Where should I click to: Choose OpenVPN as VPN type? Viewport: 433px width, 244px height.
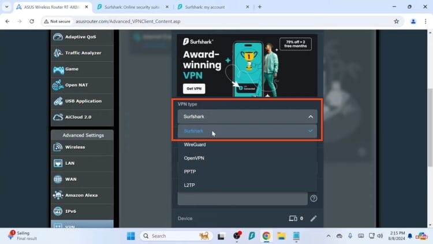click(x=247, y=158)
